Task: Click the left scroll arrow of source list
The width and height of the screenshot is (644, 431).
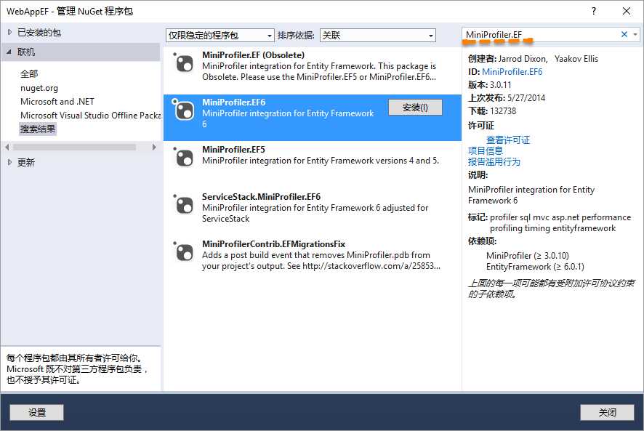Action: [7, 147]
